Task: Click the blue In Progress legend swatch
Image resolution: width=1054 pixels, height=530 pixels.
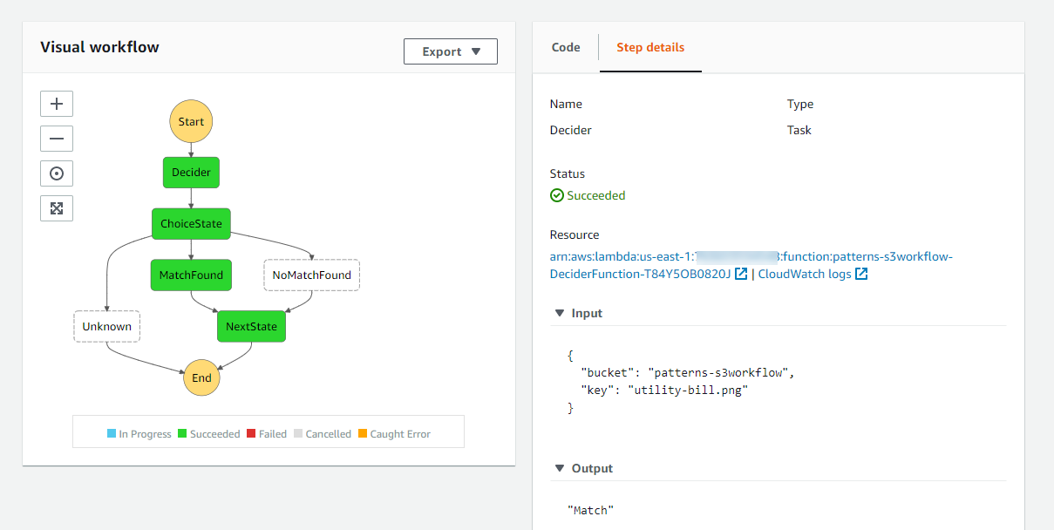Action: pyautogui.click(x=112, y=433)
